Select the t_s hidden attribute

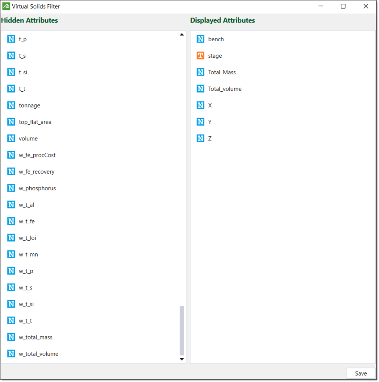22,56
